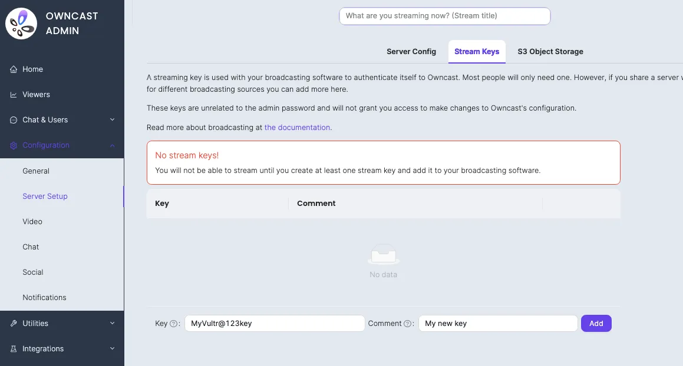Click the Integrations label in sidebar
Viewport: 683px width, 366px height.
[43, 348]
